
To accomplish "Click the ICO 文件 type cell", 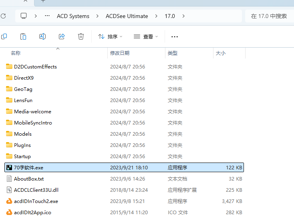I will 178,213.
